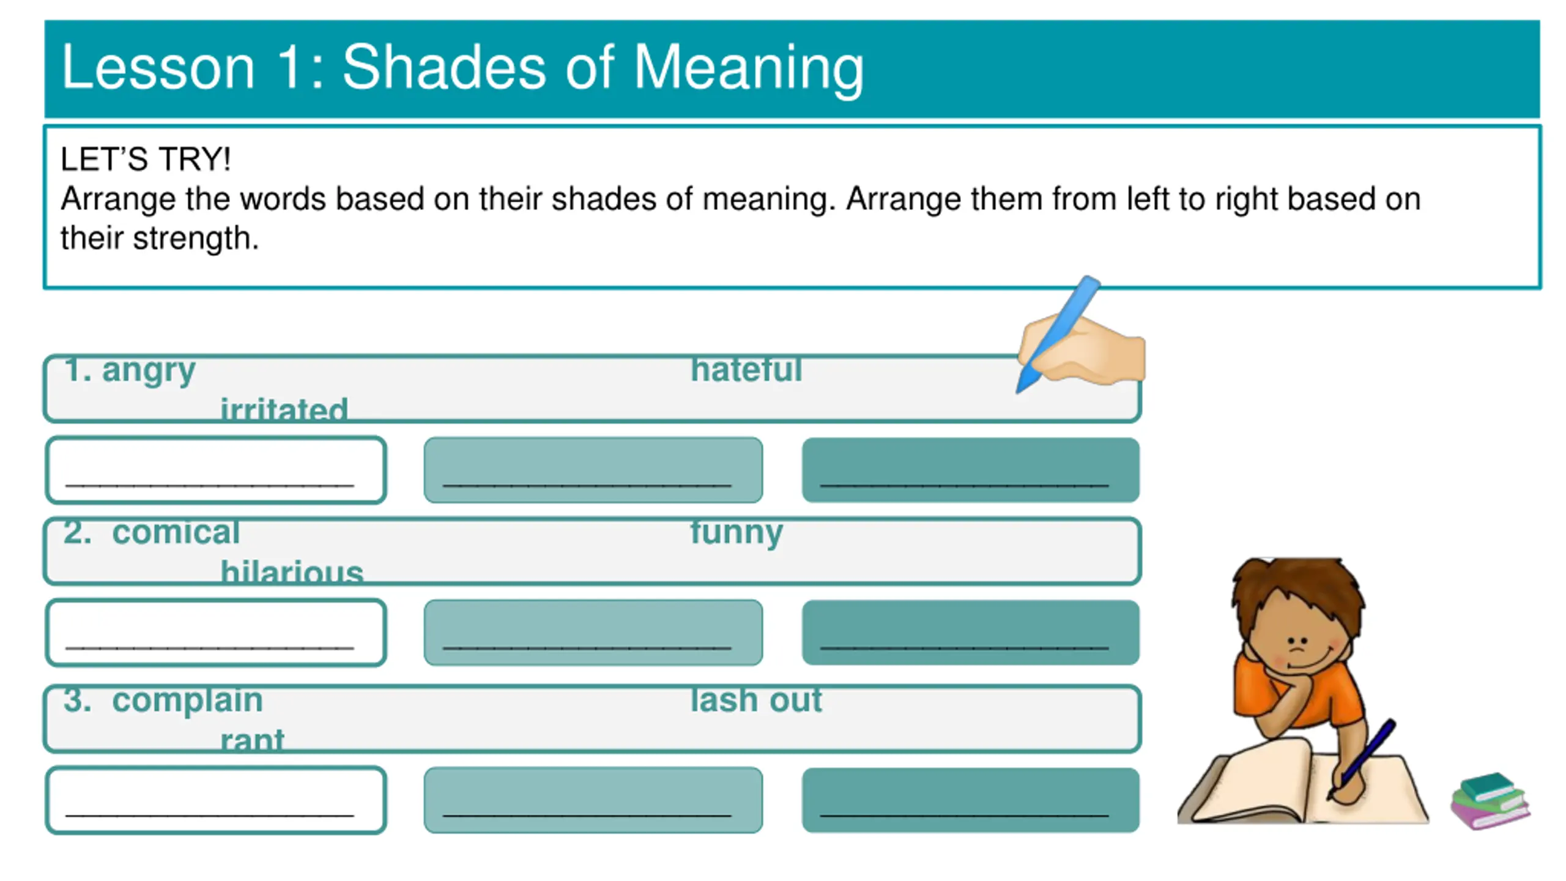Click the 'Lesson 1: Shades of Meaning' title
The image size is (1566, 881).
(x=462, y=67)
